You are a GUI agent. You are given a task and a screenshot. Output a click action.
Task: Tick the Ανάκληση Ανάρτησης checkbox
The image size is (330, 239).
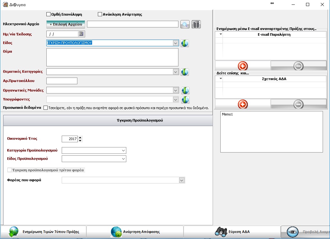(100, 14)
